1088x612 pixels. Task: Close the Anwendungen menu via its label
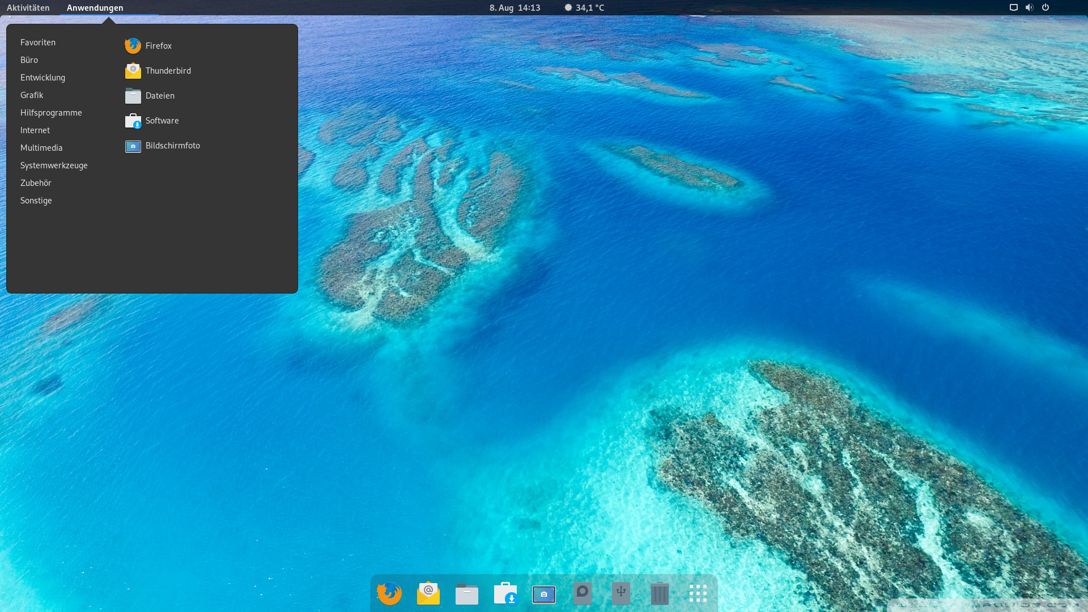[95, 7]
